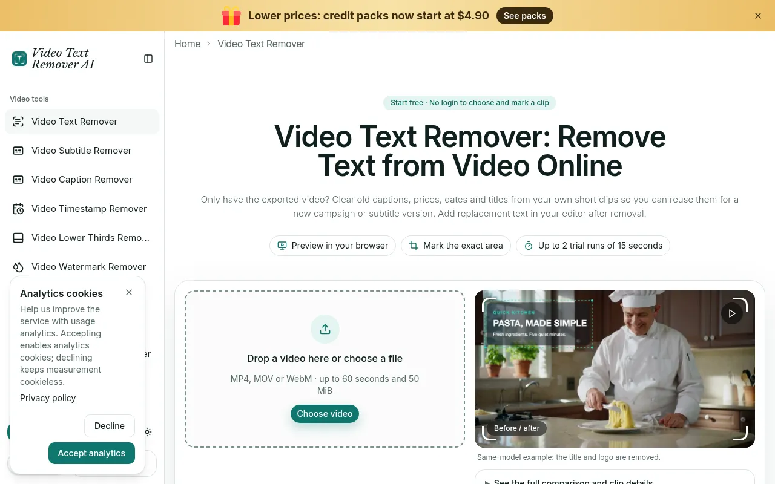Image resolution: width=775 pixels, height=484 pixels.
Task: Open Video Lower Thirds Remover in sidebar
Action: point(82,238)
